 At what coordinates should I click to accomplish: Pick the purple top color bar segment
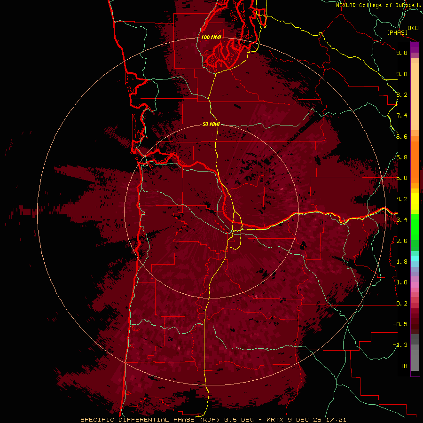click(x=415, y=47)
